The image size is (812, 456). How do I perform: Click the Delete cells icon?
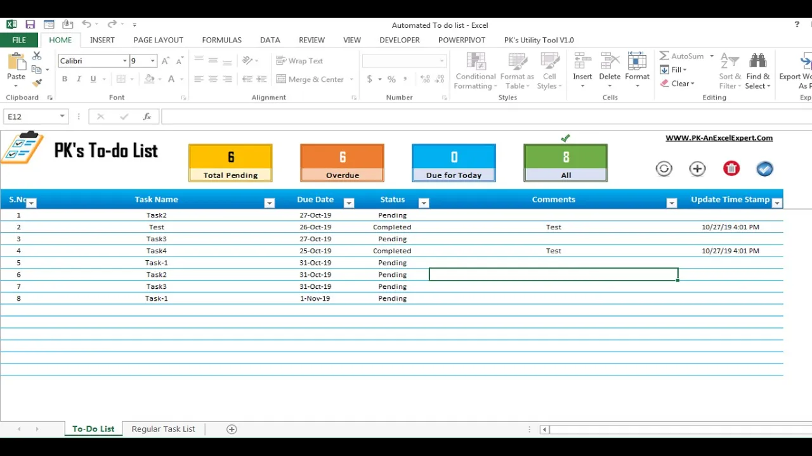click(610, 61)
